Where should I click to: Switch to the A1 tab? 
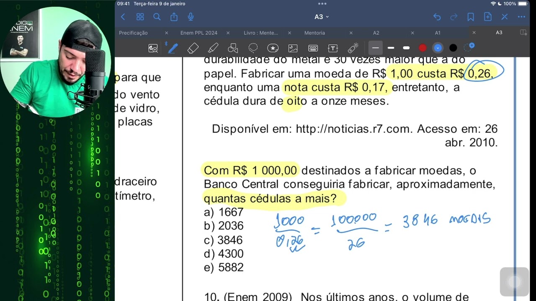pyautogui.click(x=438, y=33)
